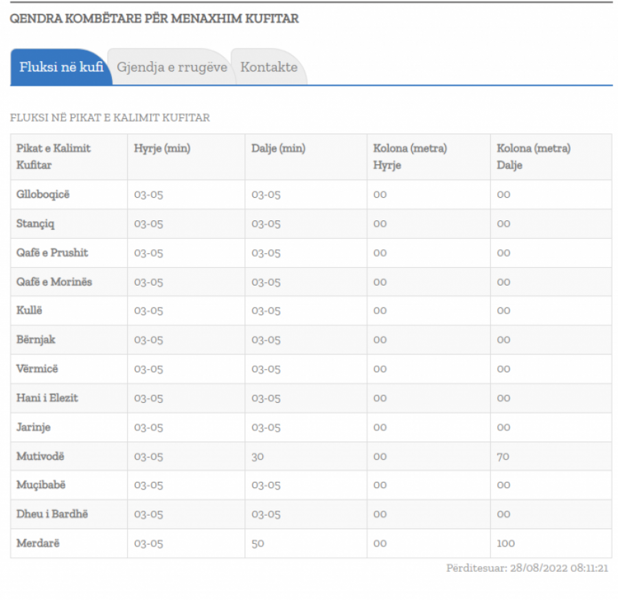Click the Jarinje entry time 03-05
Image resolution: width=618 pixels, height=600 pixels.
[148, 428]
